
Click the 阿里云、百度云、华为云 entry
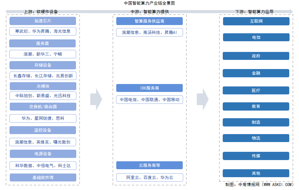[149, 177]
